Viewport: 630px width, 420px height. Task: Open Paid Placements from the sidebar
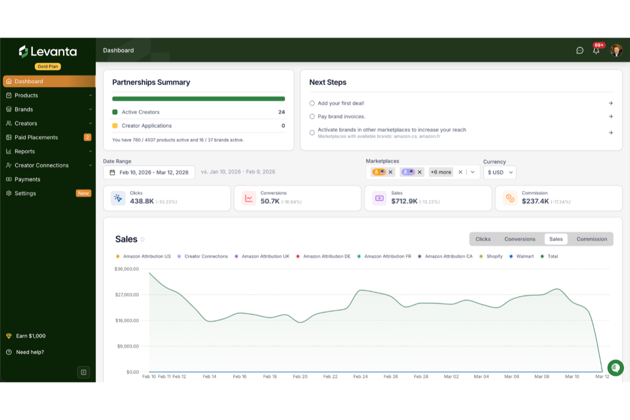pos(36,137)
